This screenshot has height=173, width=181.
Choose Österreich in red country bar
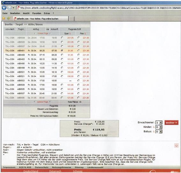click(55, 171)
